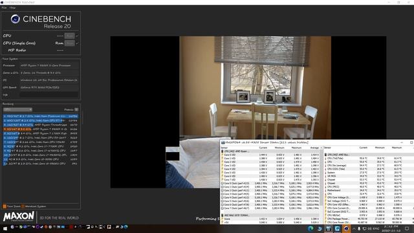The height and width of the screenshot is (233, 414).
Task: Switch to Cinebench via its taskbar icon
Action: [346, 228]
